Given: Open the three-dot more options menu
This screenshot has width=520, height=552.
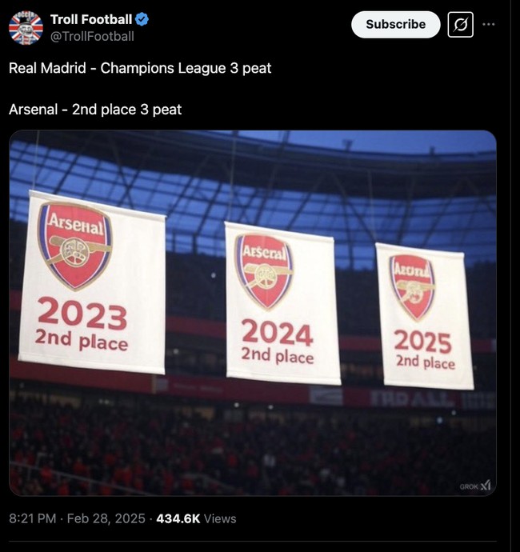Looking at the screenshot, I should tap(489, 25).
